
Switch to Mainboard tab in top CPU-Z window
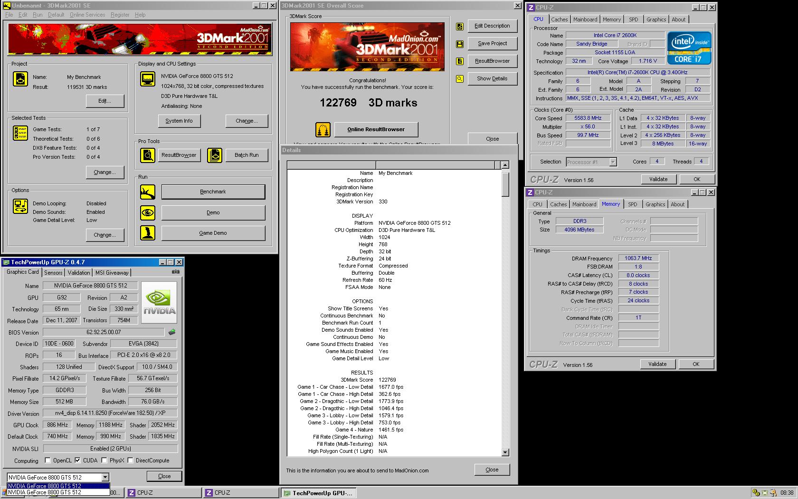[x=585, y=19]
